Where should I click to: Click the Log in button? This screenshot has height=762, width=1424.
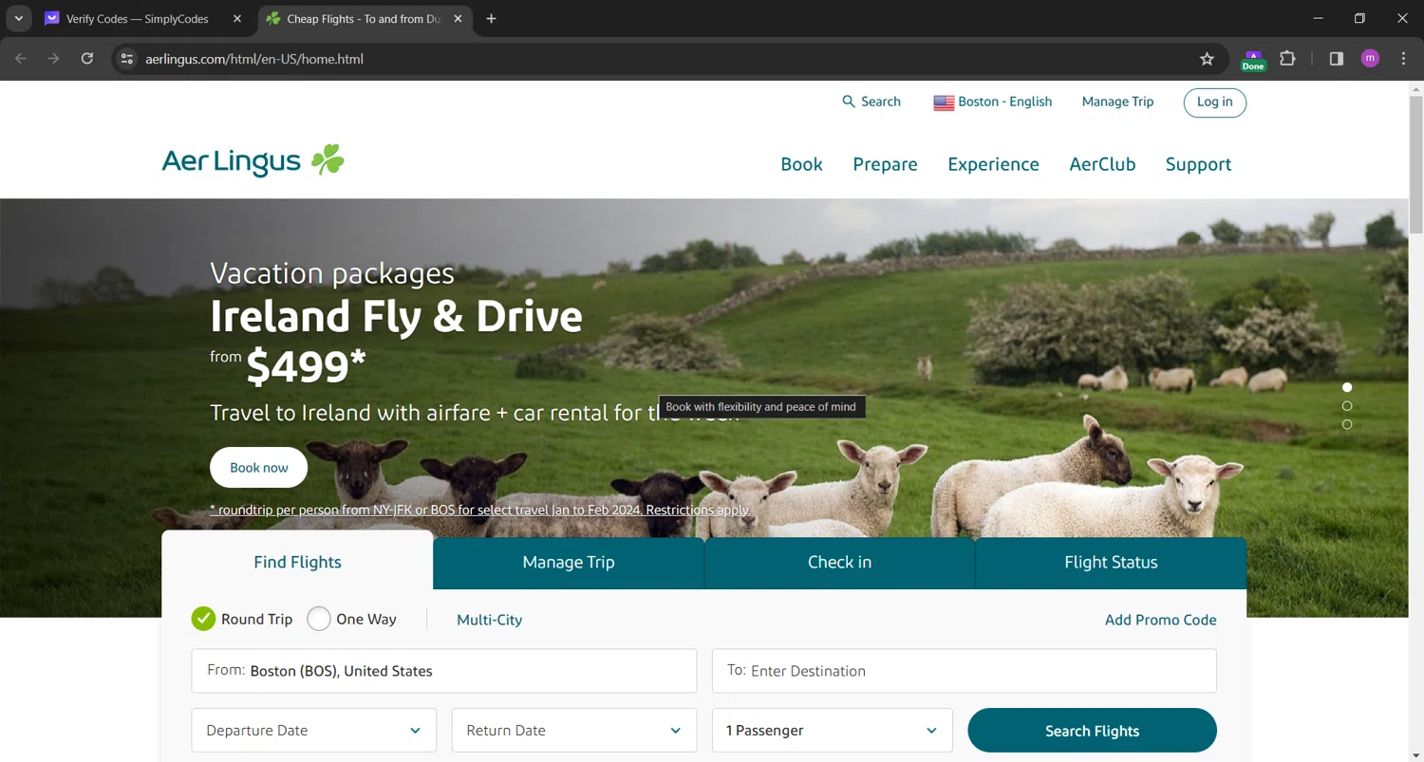tap(1215, 102)
